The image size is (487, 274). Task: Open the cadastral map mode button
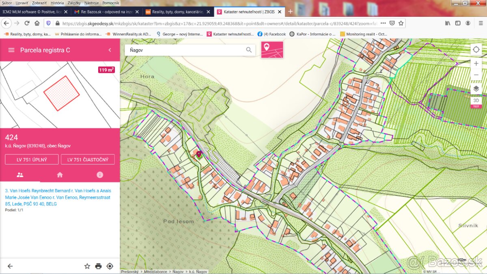(272, 50)
